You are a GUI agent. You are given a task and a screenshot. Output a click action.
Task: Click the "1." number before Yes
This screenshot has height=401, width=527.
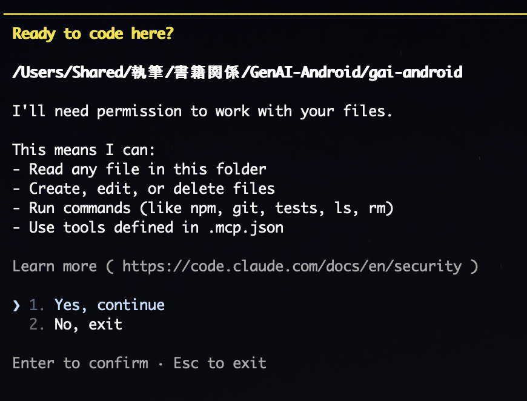tap(37, 305)
